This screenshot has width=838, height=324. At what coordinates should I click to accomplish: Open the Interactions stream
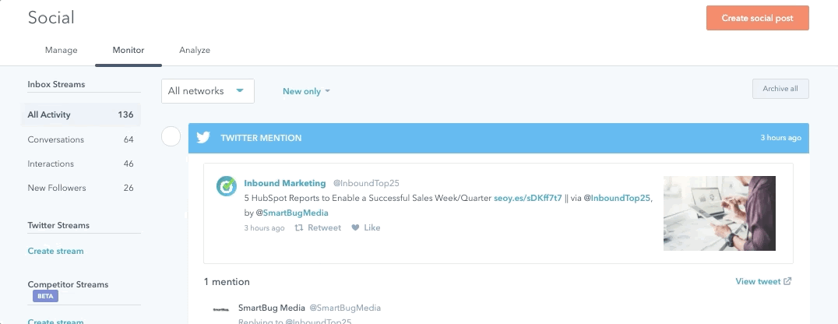(81, 164)
